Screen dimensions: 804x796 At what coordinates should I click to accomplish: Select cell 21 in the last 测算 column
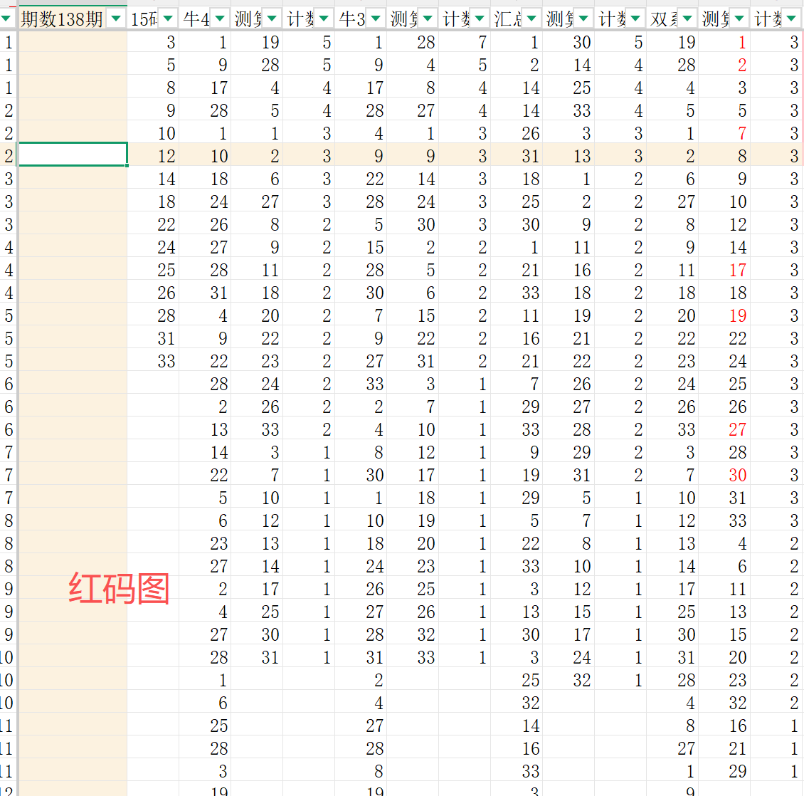click(x=724, y=748)
